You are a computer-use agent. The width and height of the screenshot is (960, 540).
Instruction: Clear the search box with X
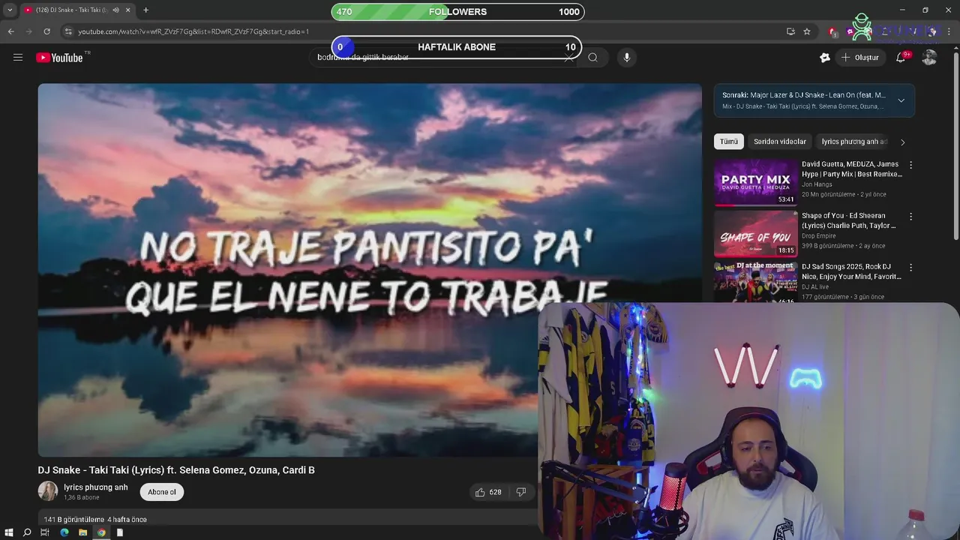coord(568,58)
